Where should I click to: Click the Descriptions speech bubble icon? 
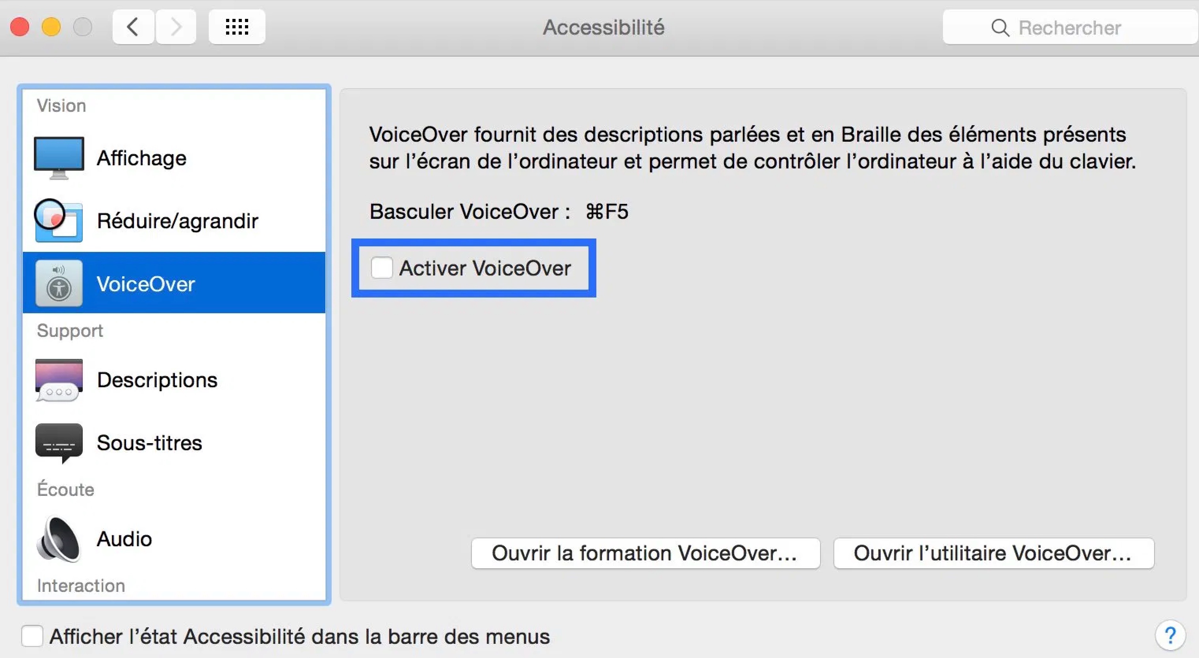point(59,380)
